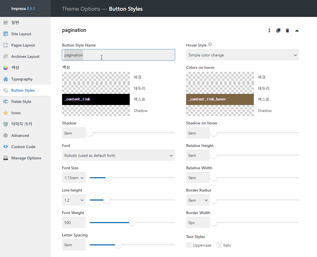Click the border color swatch under 색상

click(96, 88)
